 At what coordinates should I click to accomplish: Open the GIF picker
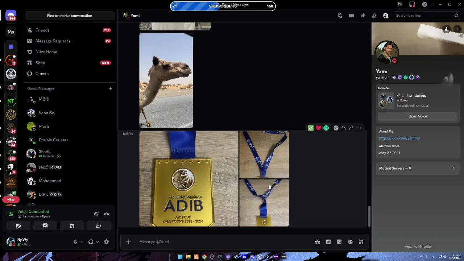[x=328, y=242]
